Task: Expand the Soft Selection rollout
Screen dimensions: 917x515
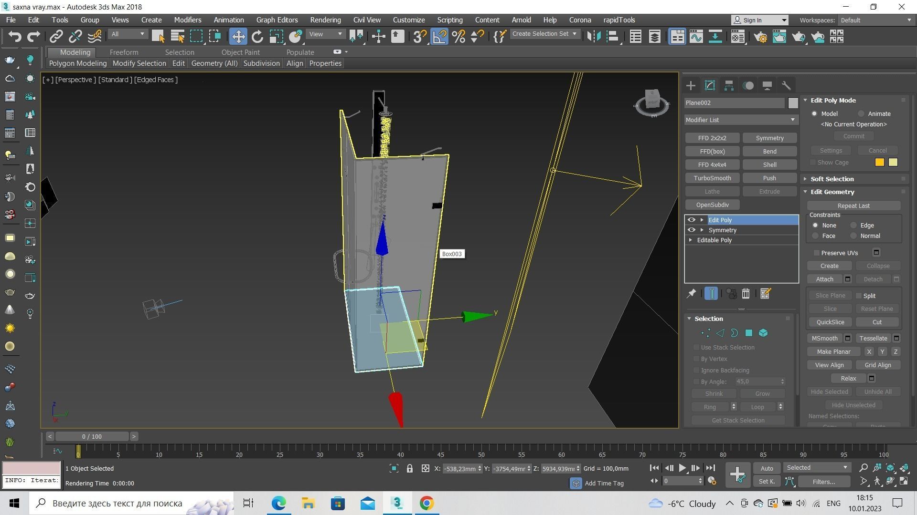Action: tap(832, 179)
